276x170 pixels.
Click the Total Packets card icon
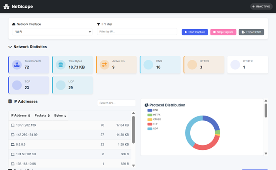pos(17,64)
